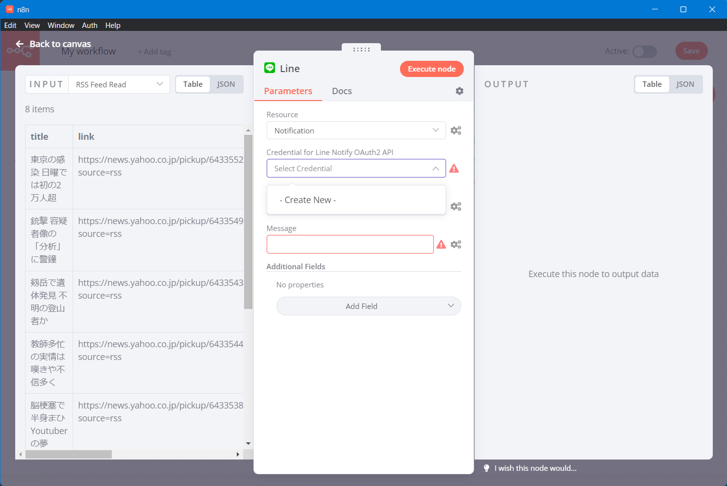
Task: Click the Message field warning triangle
Action: pyautogui.click(x=441, y=244)
